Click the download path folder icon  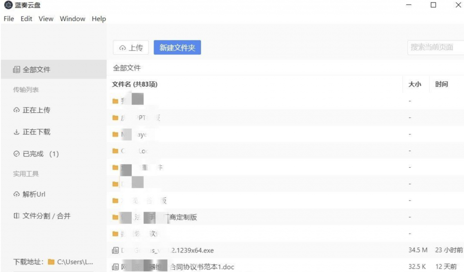pos(51,262)
